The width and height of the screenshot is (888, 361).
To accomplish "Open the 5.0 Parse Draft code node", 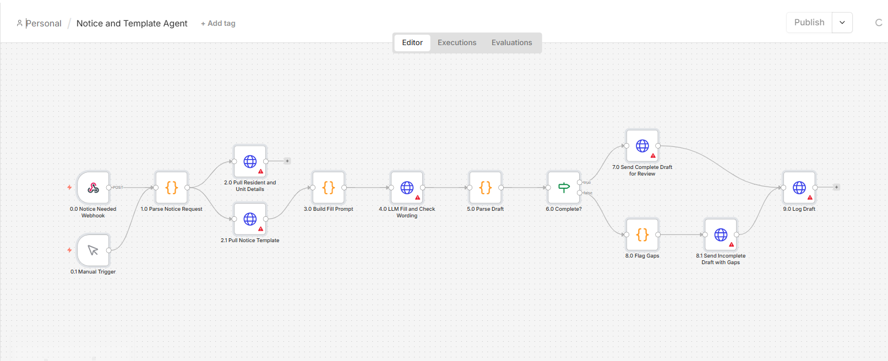I will (x=486, y=188).
